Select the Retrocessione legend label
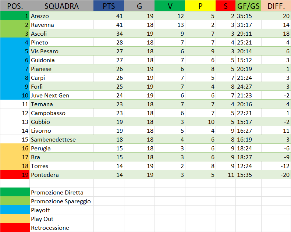291x232 pixels. 50,228
